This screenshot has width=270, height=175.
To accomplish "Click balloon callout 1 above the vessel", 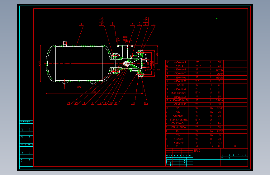I will 81,24.
